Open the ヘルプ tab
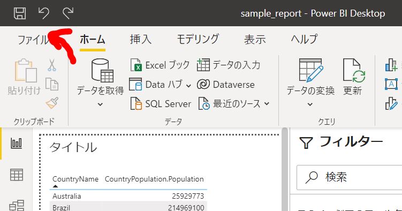This screenshot has height=211, width=402. (304, 40)
